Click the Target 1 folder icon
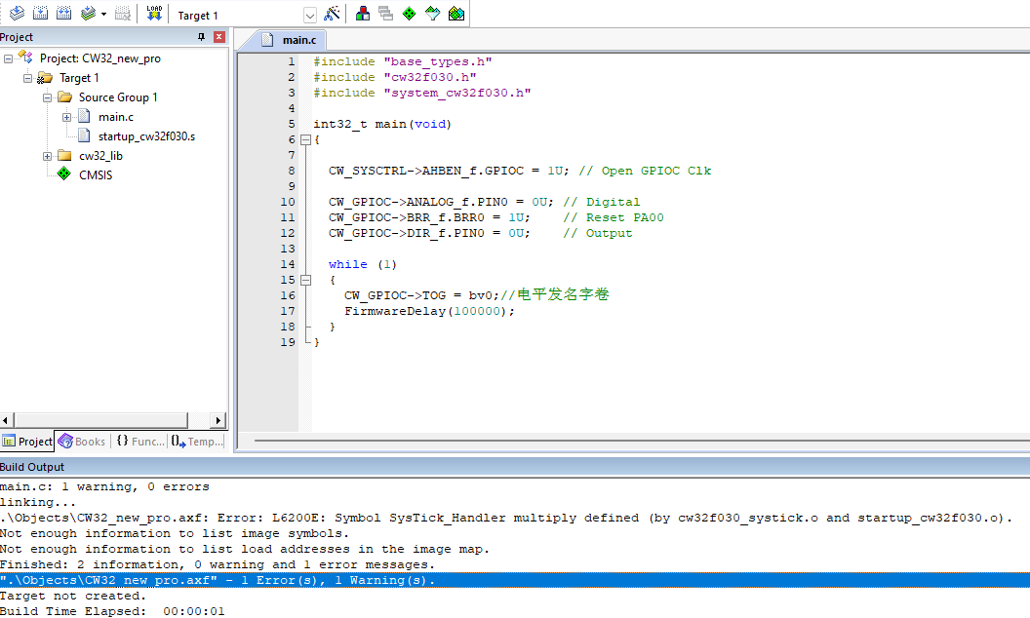Viewport: 1030px width, 618px height. pyautogui.click(x=45, y=78)
